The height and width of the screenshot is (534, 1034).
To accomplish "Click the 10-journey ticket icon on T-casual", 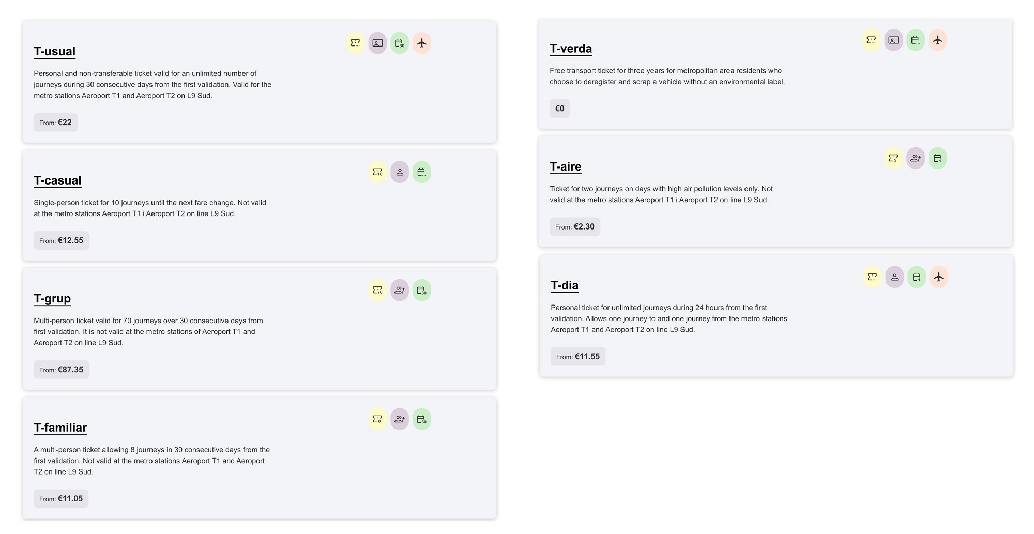I will click(377, 172).
